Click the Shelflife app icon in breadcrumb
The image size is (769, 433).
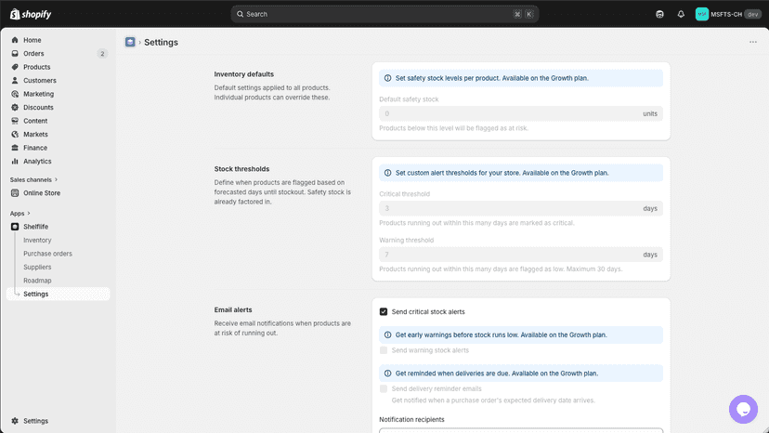[x=130, y=42]
